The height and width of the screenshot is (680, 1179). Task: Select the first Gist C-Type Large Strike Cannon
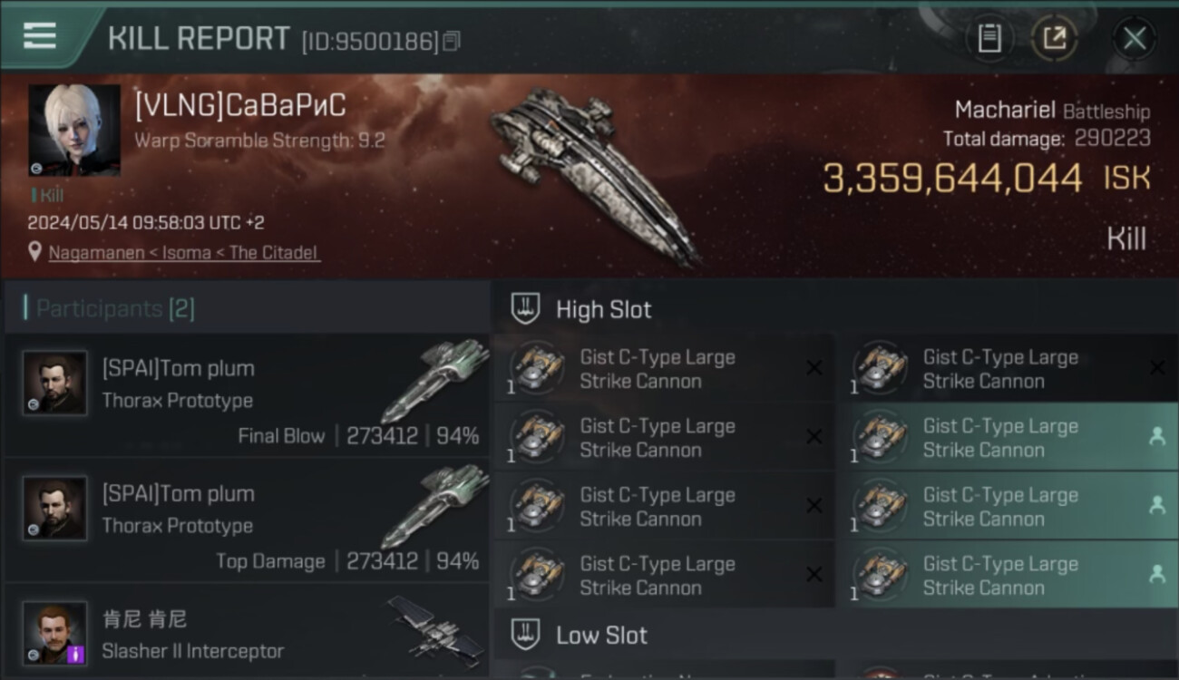tap(663, 369)
